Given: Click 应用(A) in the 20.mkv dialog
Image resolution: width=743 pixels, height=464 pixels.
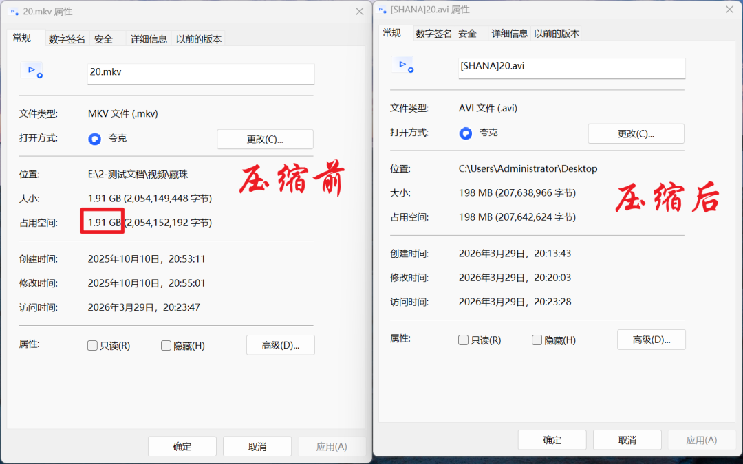Looking at the screenshot, I should pos(332,445).
